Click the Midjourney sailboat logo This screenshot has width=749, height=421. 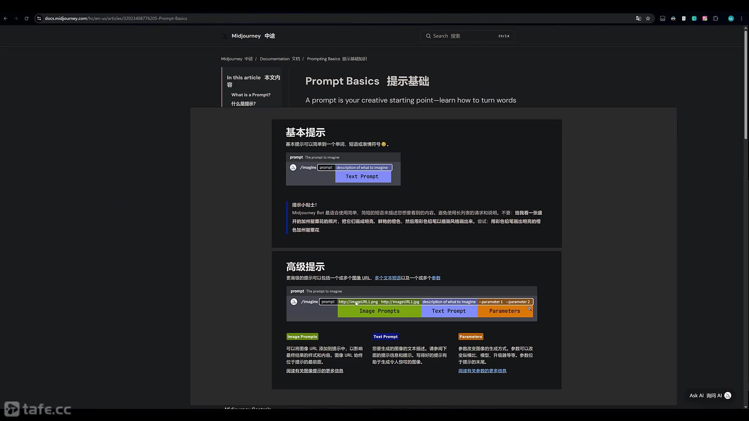(x=224, y=36)
